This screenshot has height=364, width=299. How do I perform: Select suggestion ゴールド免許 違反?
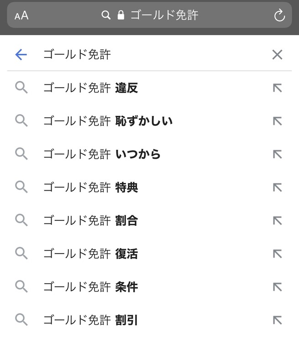(x=90, y=88)
